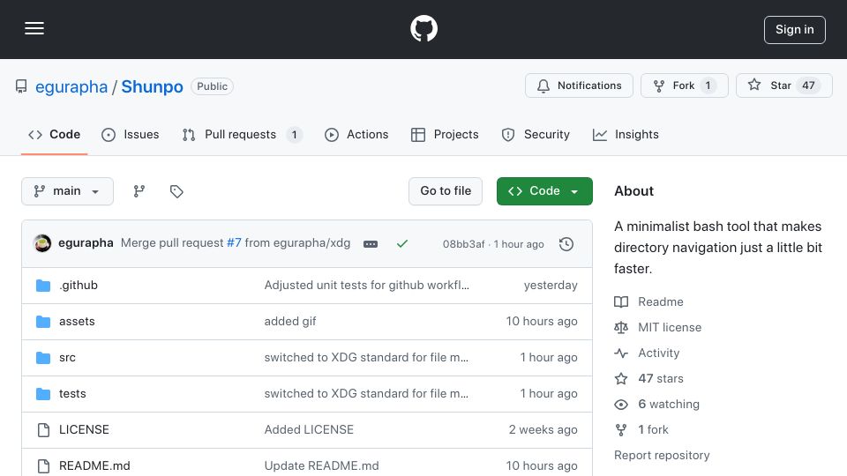The height and width of the screenshot is (476, 847).
Task: View the 6 watching link
Action: [x=656, y=405]
